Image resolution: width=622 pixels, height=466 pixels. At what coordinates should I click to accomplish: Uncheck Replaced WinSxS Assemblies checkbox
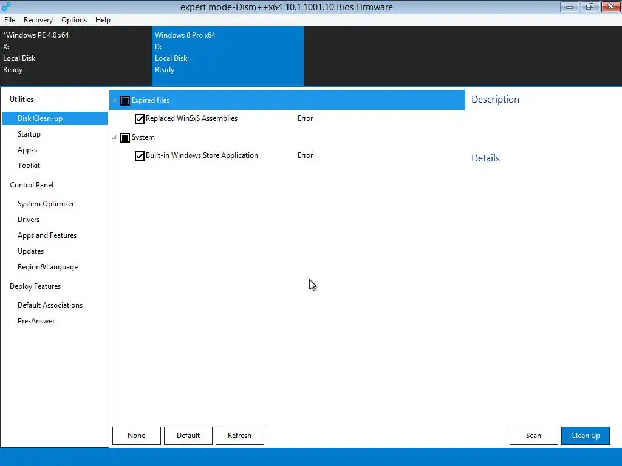[139, 118]
